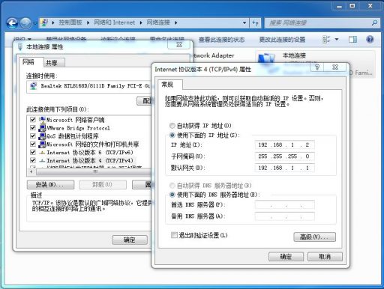The width and height of the screenshot is (384, 289).
Task: Click the IP 地址 field 192.168.1.2
Action: tap(284, 144)
